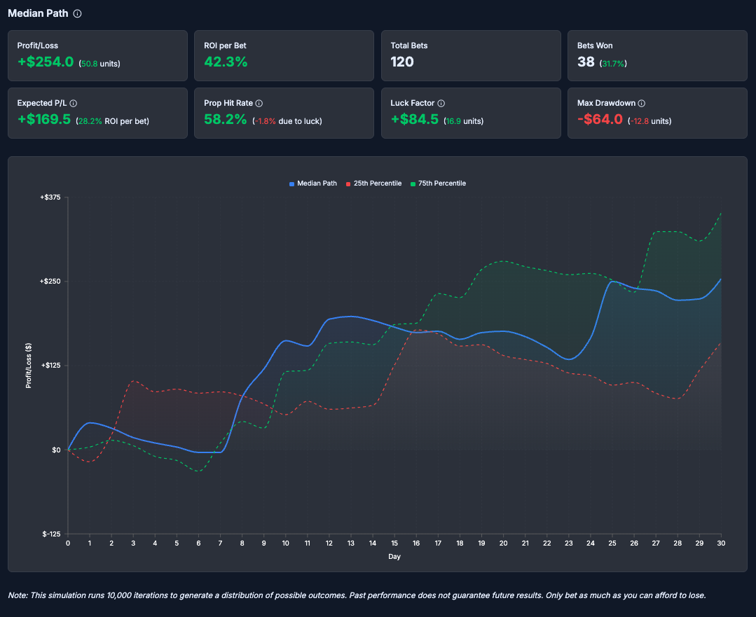This screenshot has width=756, height=617.
Task: Select the Total Bets stat card
Action: [x=471, y=55]
